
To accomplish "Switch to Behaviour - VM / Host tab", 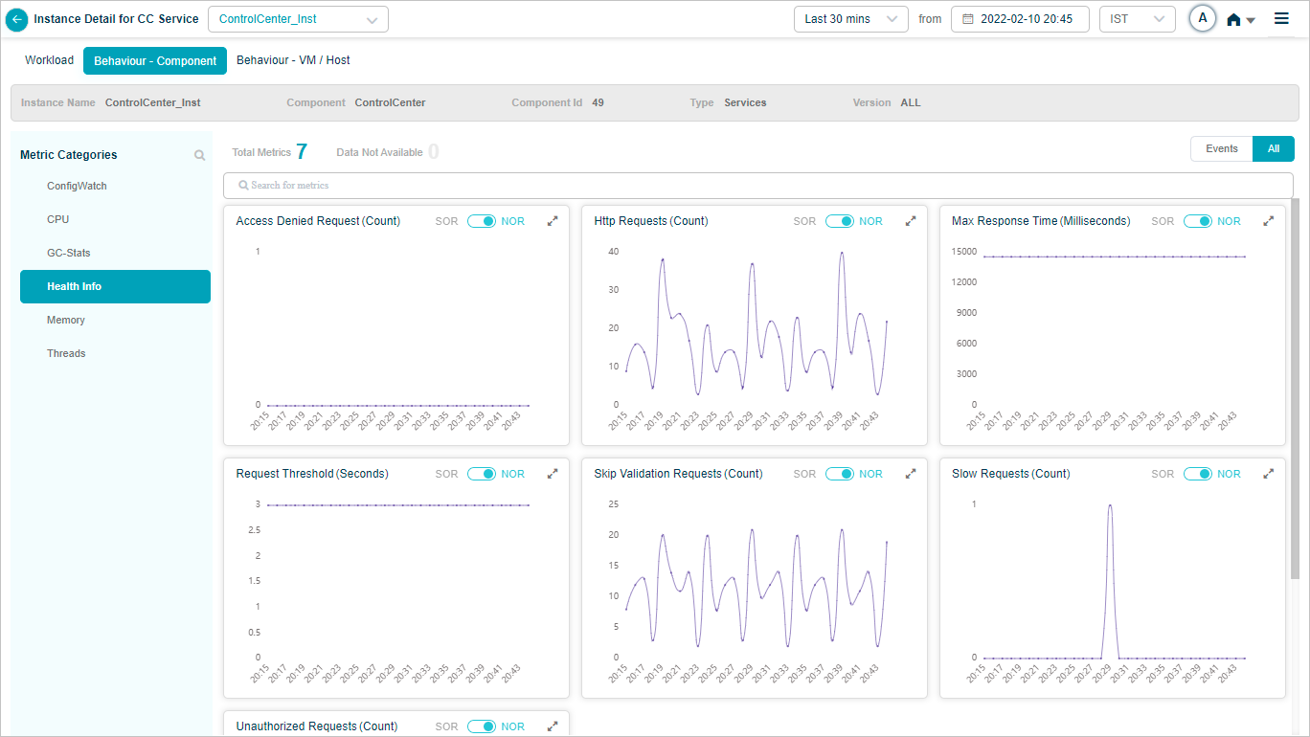I will click(x=293, y=60).
